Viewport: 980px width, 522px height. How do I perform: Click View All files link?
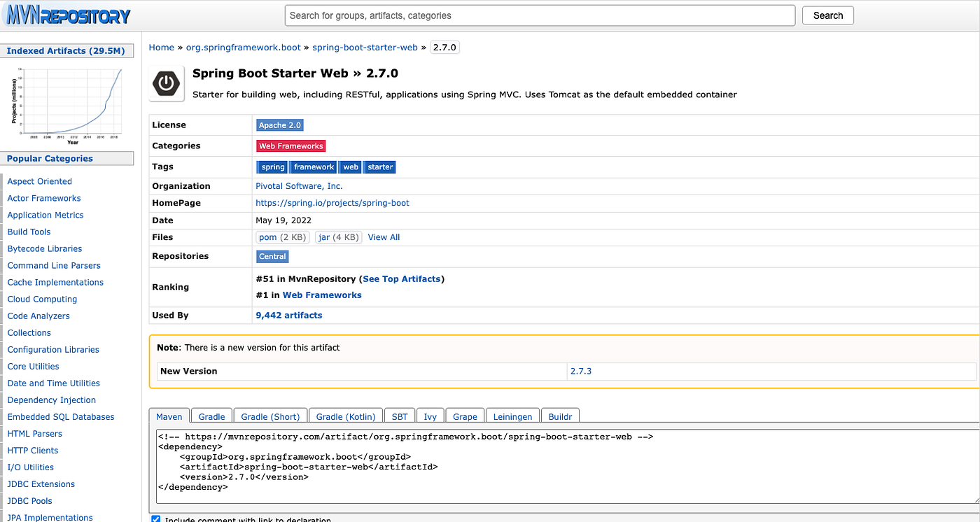pyautogui.click(x=384, y=237)
